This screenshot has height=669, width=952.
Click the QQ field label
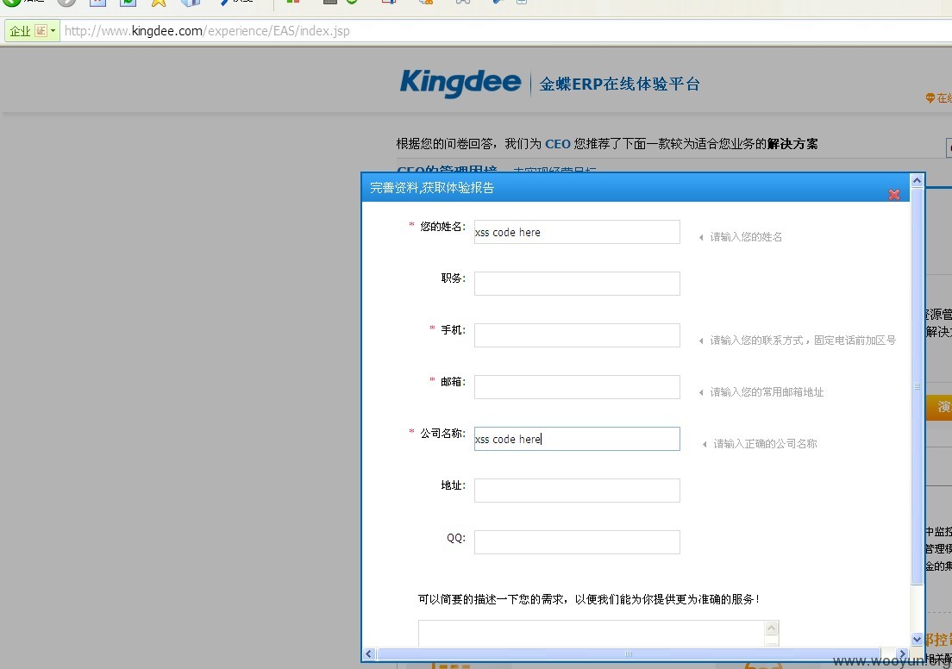click(456, 538)
